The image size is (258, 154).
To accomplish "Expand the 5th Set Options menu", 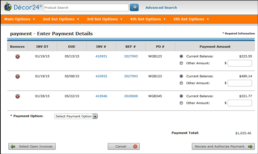I will [x=191, y=19].
